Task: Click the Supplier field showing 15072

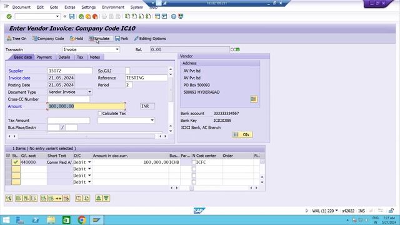Action: point(70,71)
